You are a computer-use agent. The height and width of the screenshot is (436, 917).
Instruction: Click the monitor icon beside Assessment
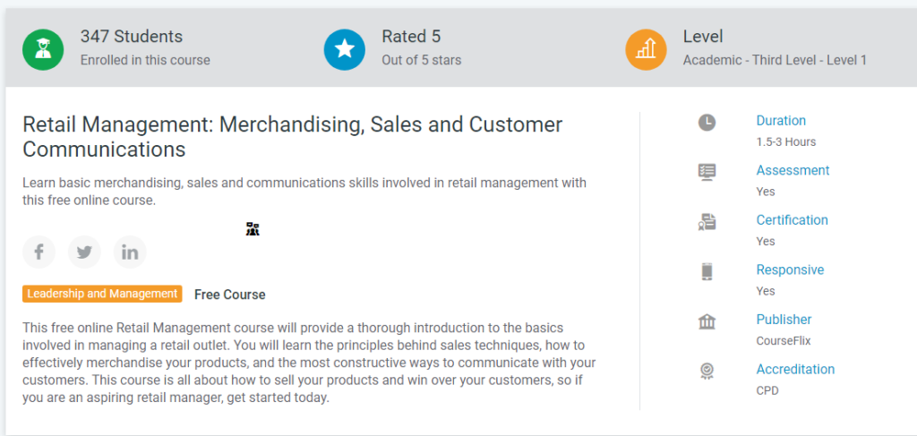pyautogui.click(x=707, y=172)
